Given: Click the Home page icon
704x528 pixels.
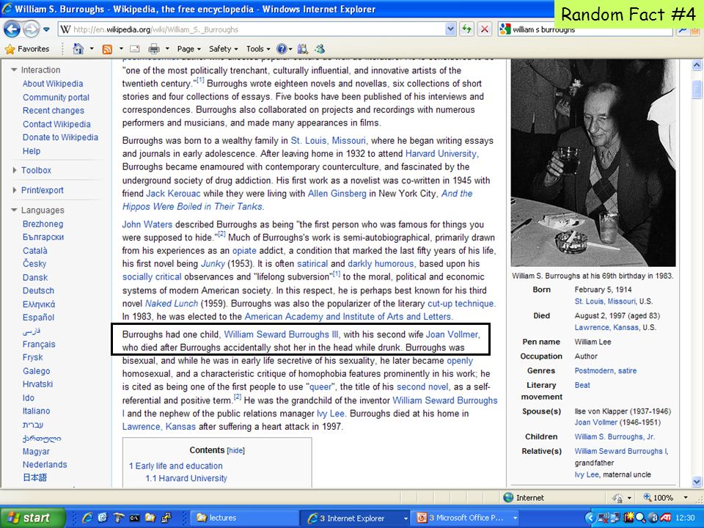Looking at the screenshot, I should [78, 49].
